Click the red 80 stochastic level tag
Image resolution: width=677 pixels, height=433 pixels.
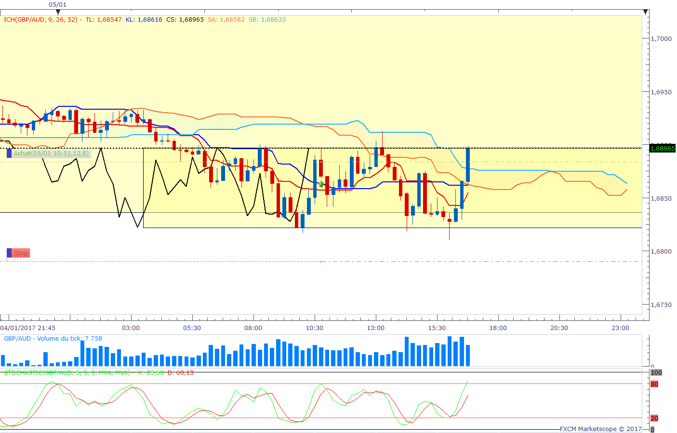click(x=654, y=384)
